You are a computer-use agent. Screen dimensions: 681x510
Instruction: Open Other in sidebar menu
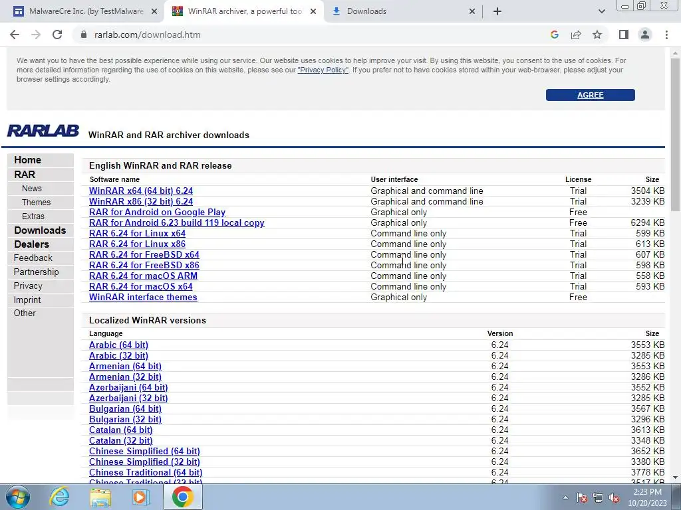tap(25, 313)
